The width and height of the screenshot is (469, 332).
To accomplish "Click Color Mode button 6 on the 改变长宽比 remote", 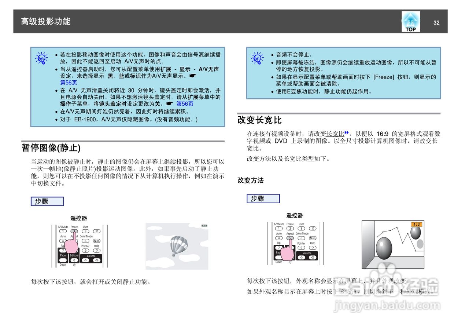I will (x=302, y=238).
